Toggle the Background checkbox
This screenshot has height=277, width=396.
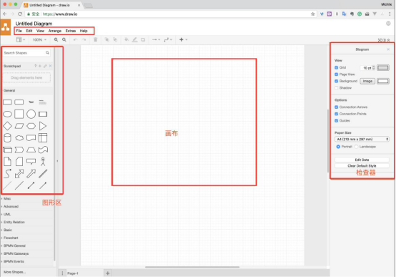click(x=337, y=81)
